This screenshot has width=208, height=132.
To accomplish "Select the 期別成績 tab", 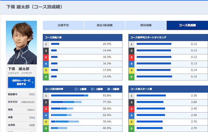I will pos(146,25).
